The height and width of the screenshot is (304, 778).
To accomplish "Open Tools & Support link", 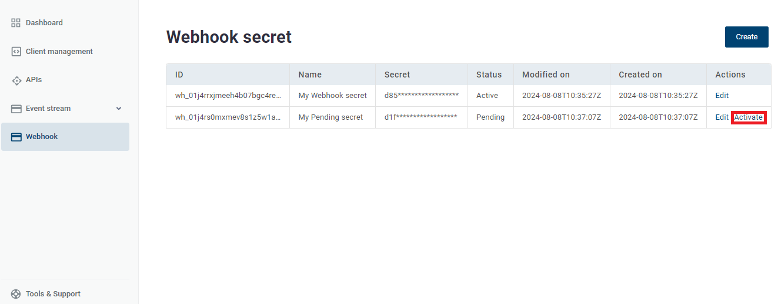I will [x=53, y=294].
